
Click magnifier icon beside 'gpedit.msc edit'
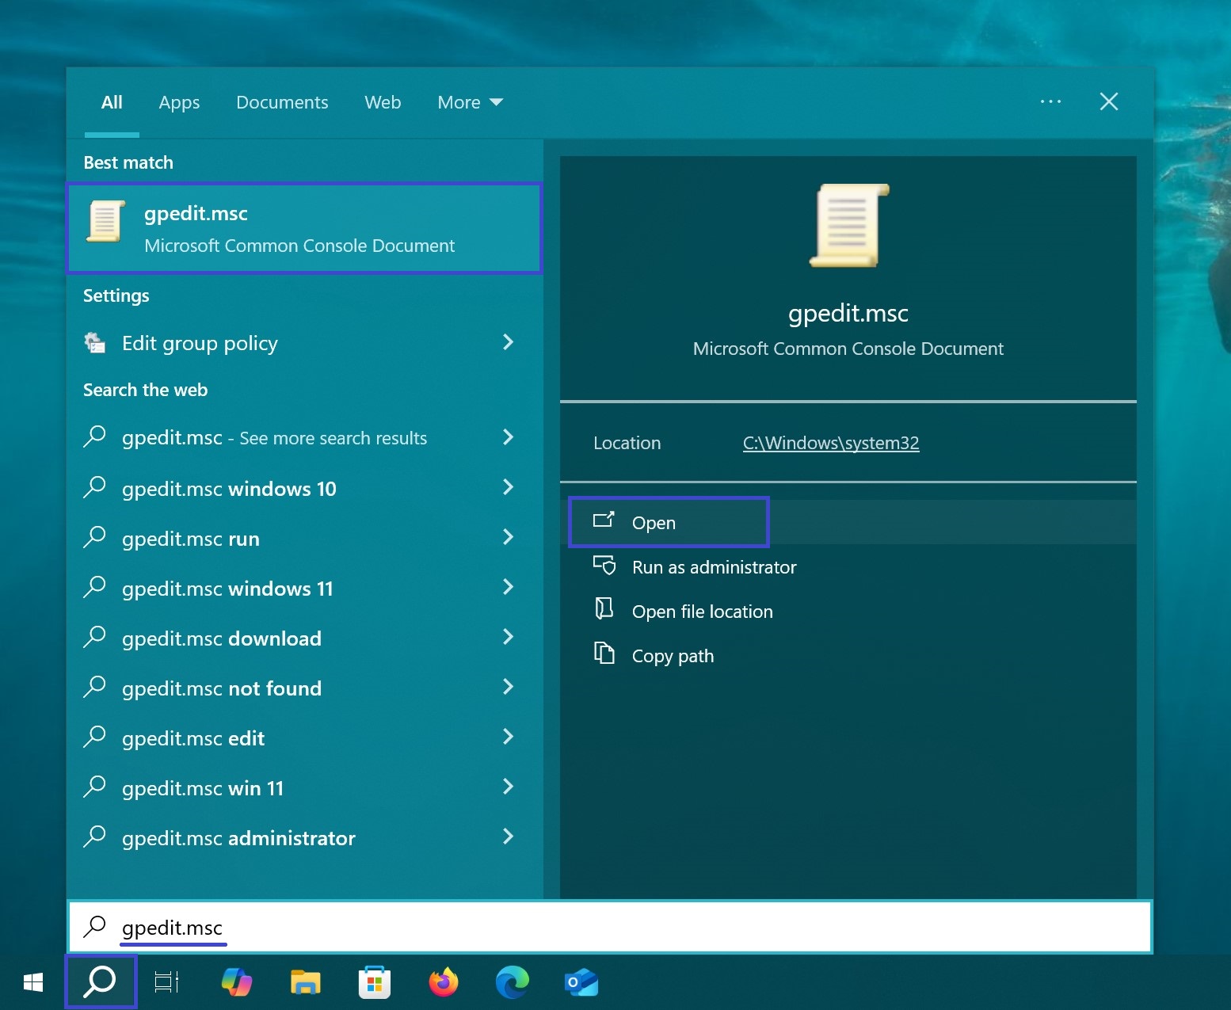coord(95,737)
